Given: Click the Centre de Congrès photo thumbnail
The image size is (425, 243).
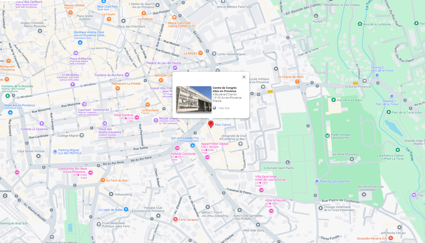Looking at the screenshot, I should pyautogui.click(x=194, y=99).
